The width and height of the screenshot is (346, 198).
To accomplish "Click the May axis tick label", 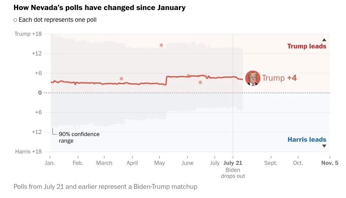I will [x=160, y=163].
